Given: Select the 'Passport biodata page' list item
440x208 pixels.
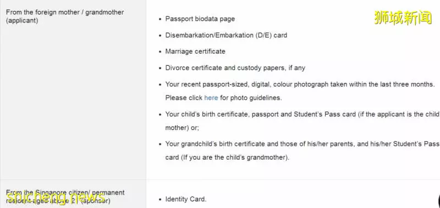Looking at the screenshot, I should coord(200,19).
